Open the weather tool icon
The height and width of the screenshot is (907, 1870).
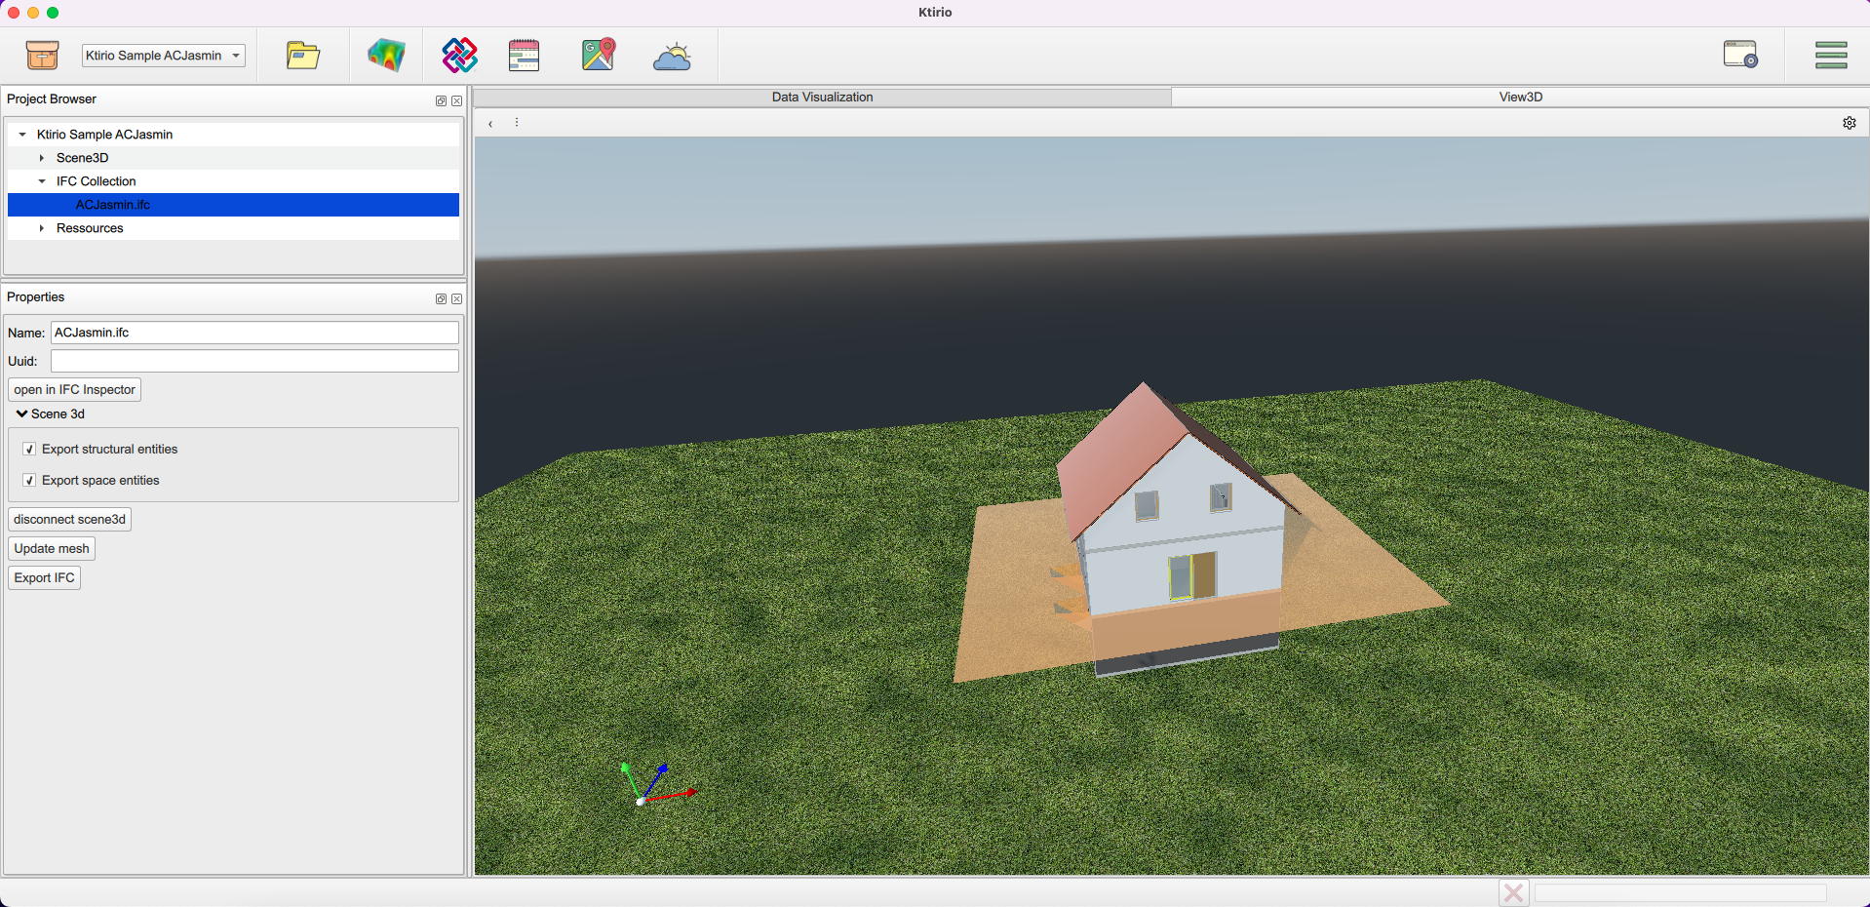(672, 55)
